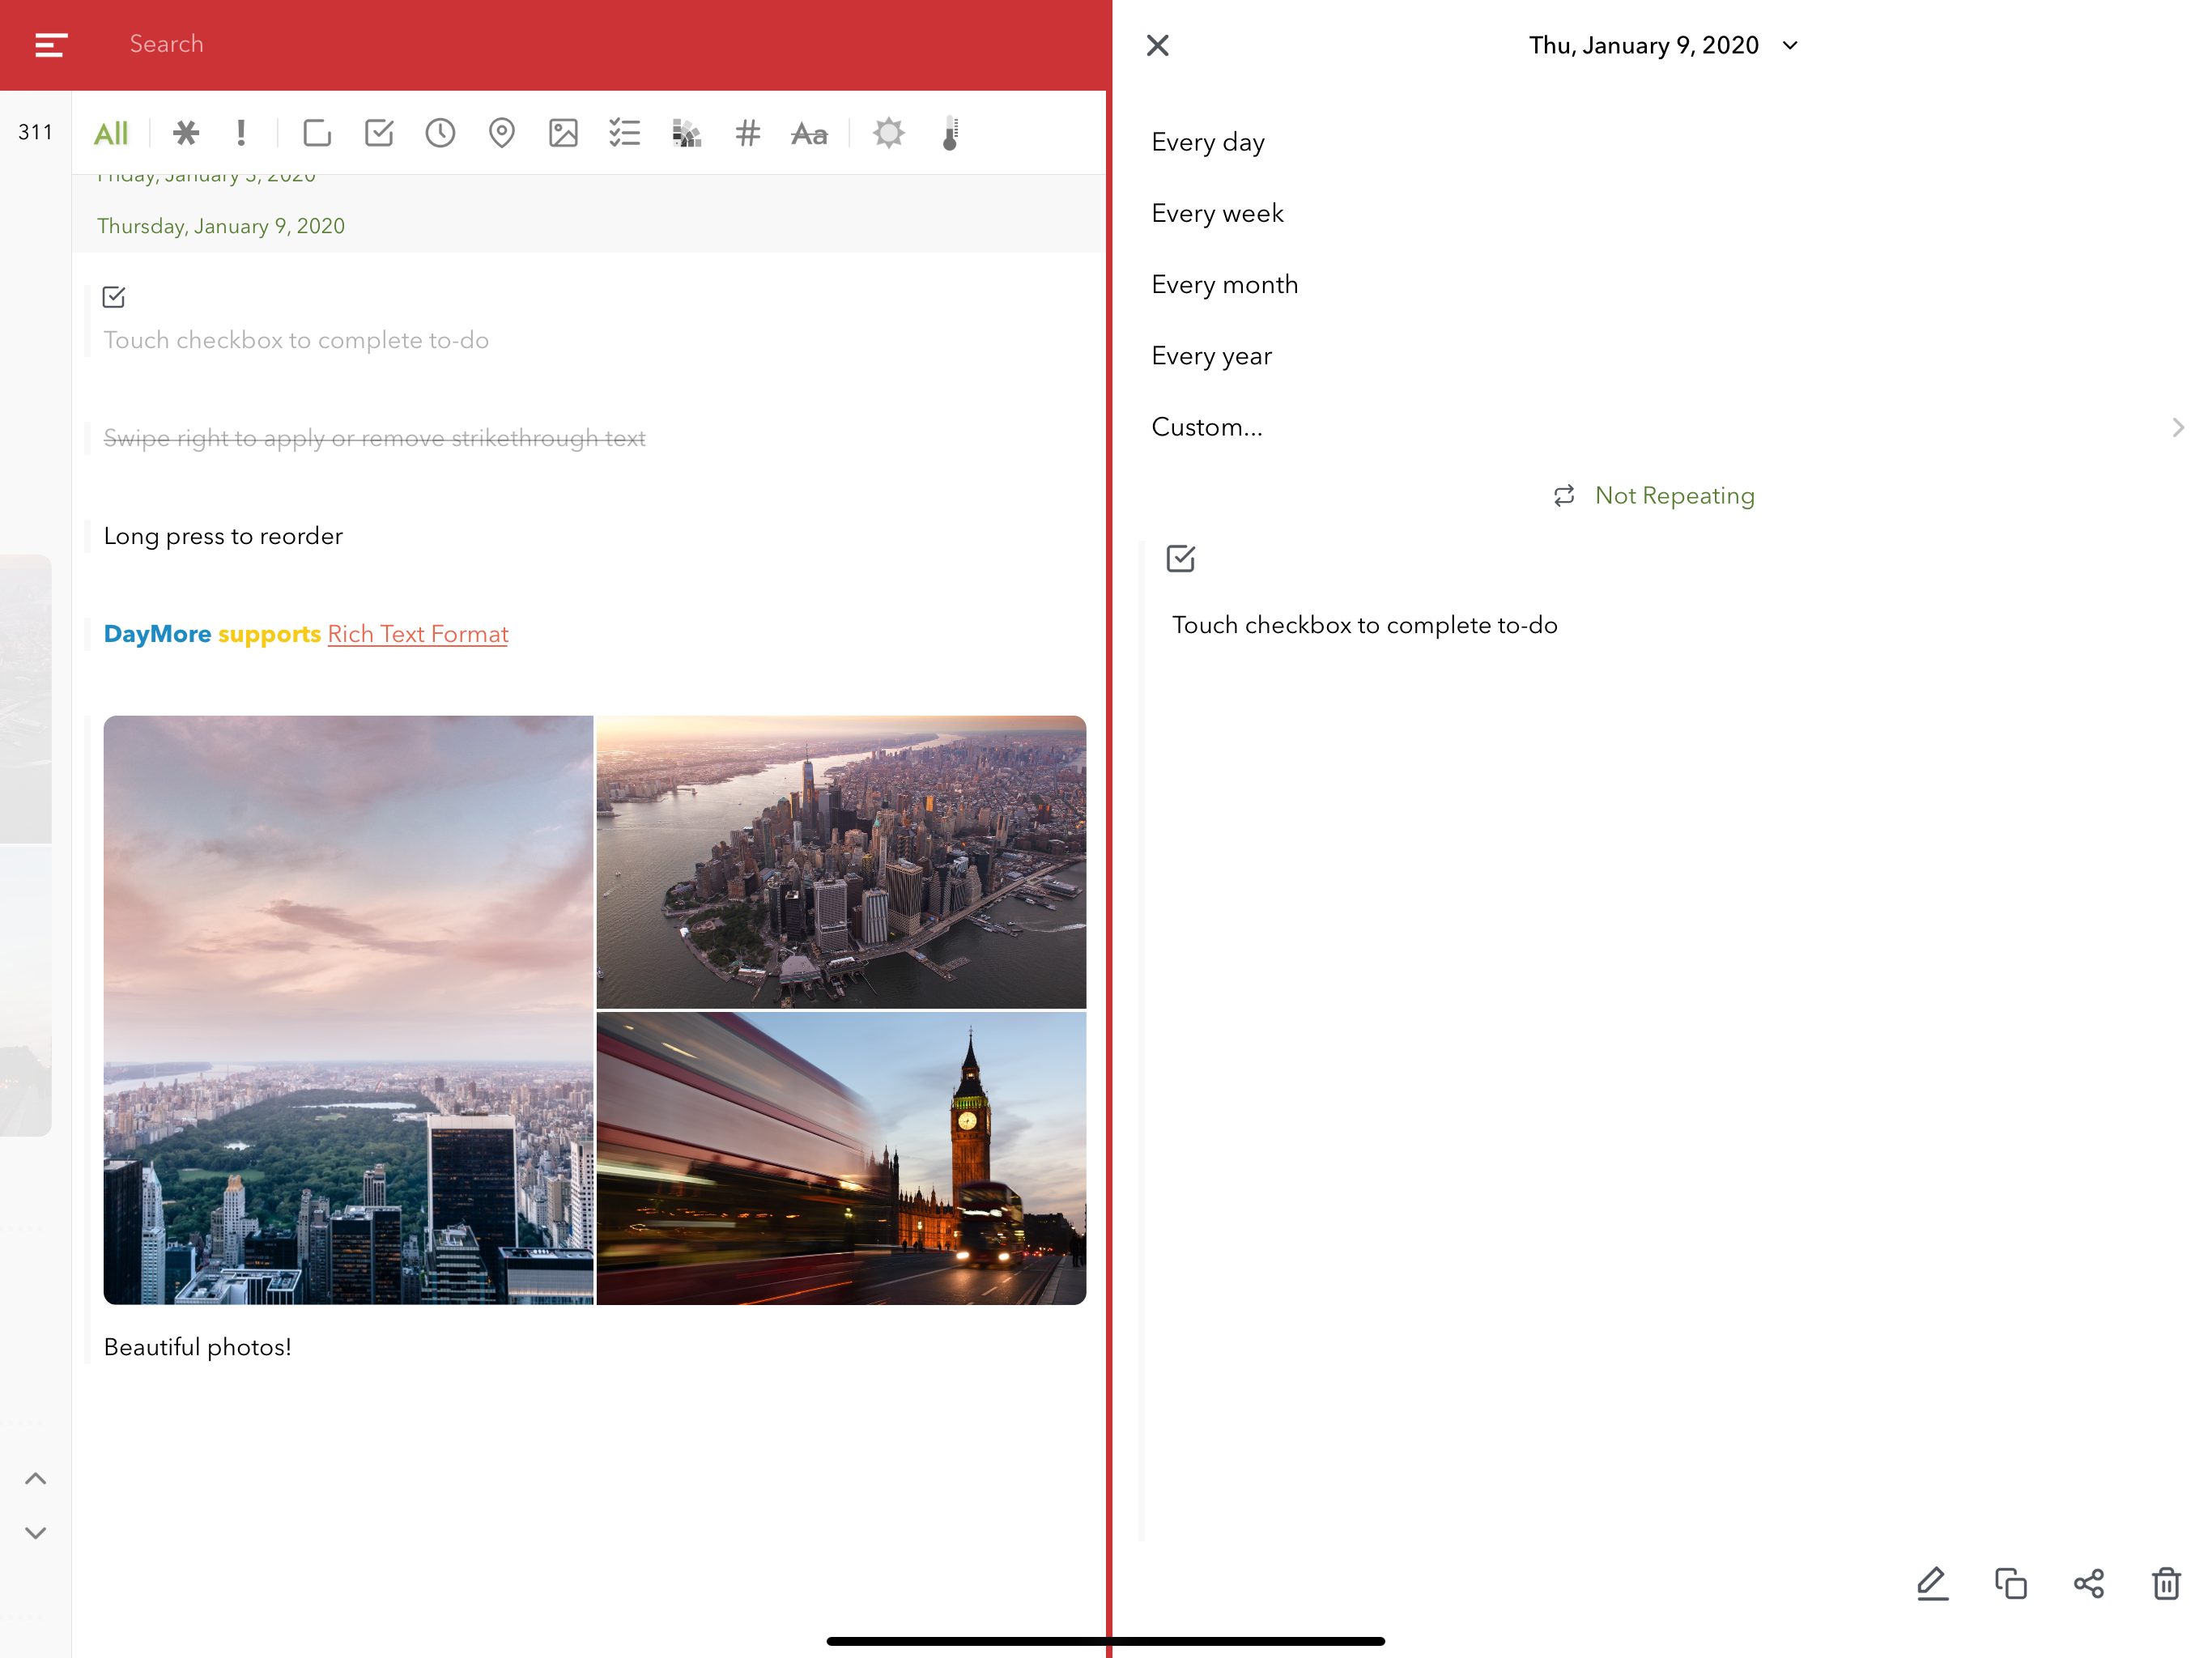The width and height of the screenshot is (2212, 1658).
Task: Open the Big Ben photo thumbnail
Action: click(x=841, y=1157)
